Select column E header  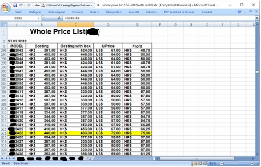click(x=137, y=25)
